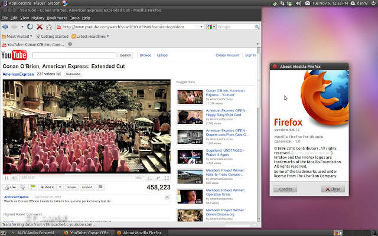The image size is (378, 236).
Task: Reload the page with the refresh icon
Action: (x=30, y=27)
